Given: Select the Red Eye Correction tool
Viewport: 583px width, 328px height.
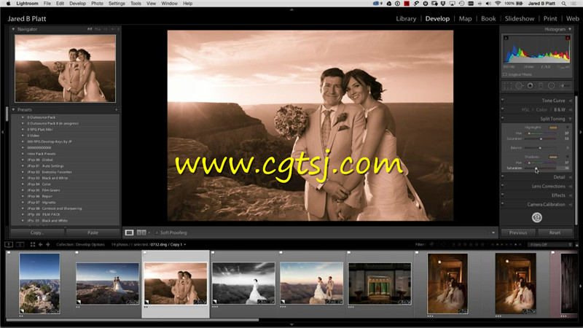Looking at the screenshot, I should coord(531,86).
